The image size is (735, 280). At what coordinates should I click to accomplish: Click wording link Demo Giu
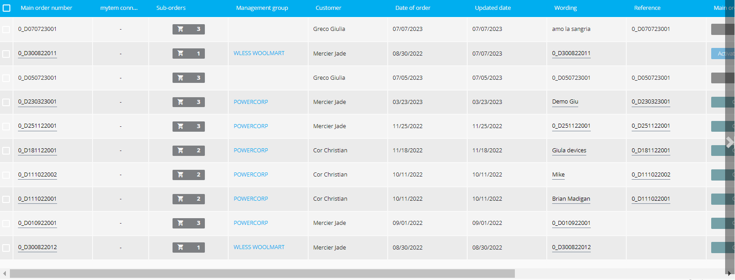[x=565, y=102]
